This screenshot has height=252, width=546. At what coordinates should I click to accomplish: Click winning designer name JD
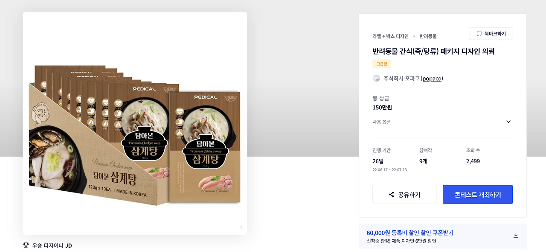[69, 246]
